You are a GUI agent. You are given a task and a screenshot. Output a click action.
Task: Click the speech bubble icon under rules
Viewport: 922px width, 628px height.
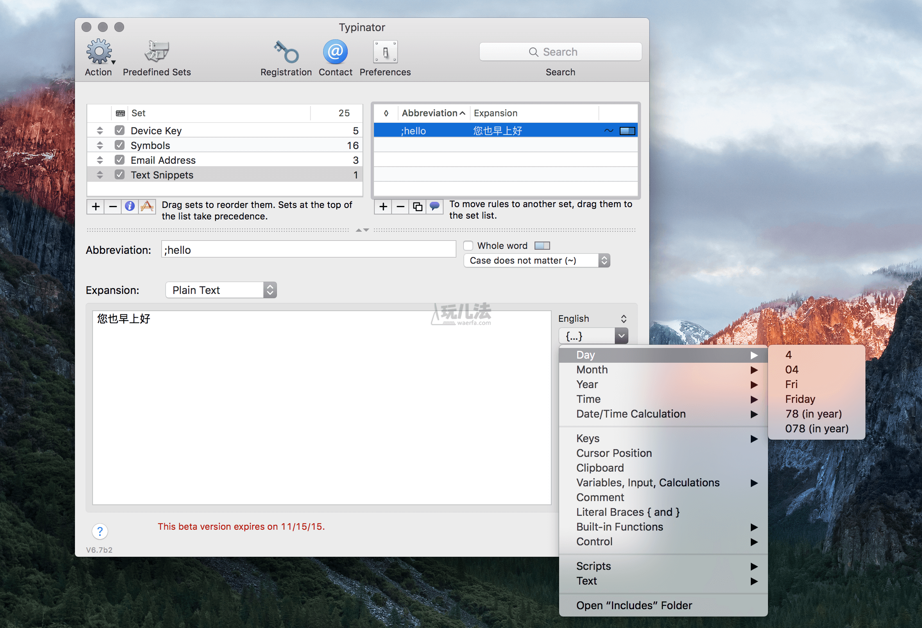pyautogui.click(x=435, y=206)
